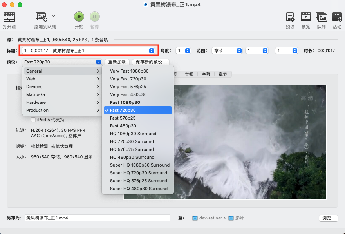Open the Preview window icon
The height and width of the screenshot is (234, 345).
coord(305,17)
